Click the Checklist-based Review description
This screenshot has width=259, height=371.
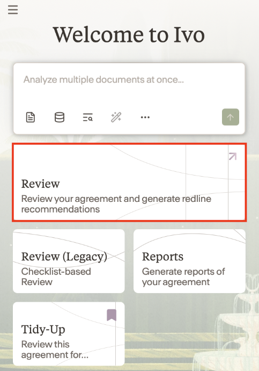coord(56,277)
